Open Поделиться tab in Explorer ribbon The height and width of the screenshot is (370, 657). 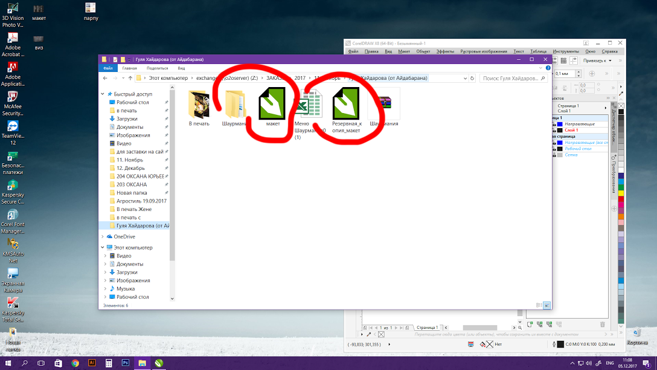pos(157,68)
